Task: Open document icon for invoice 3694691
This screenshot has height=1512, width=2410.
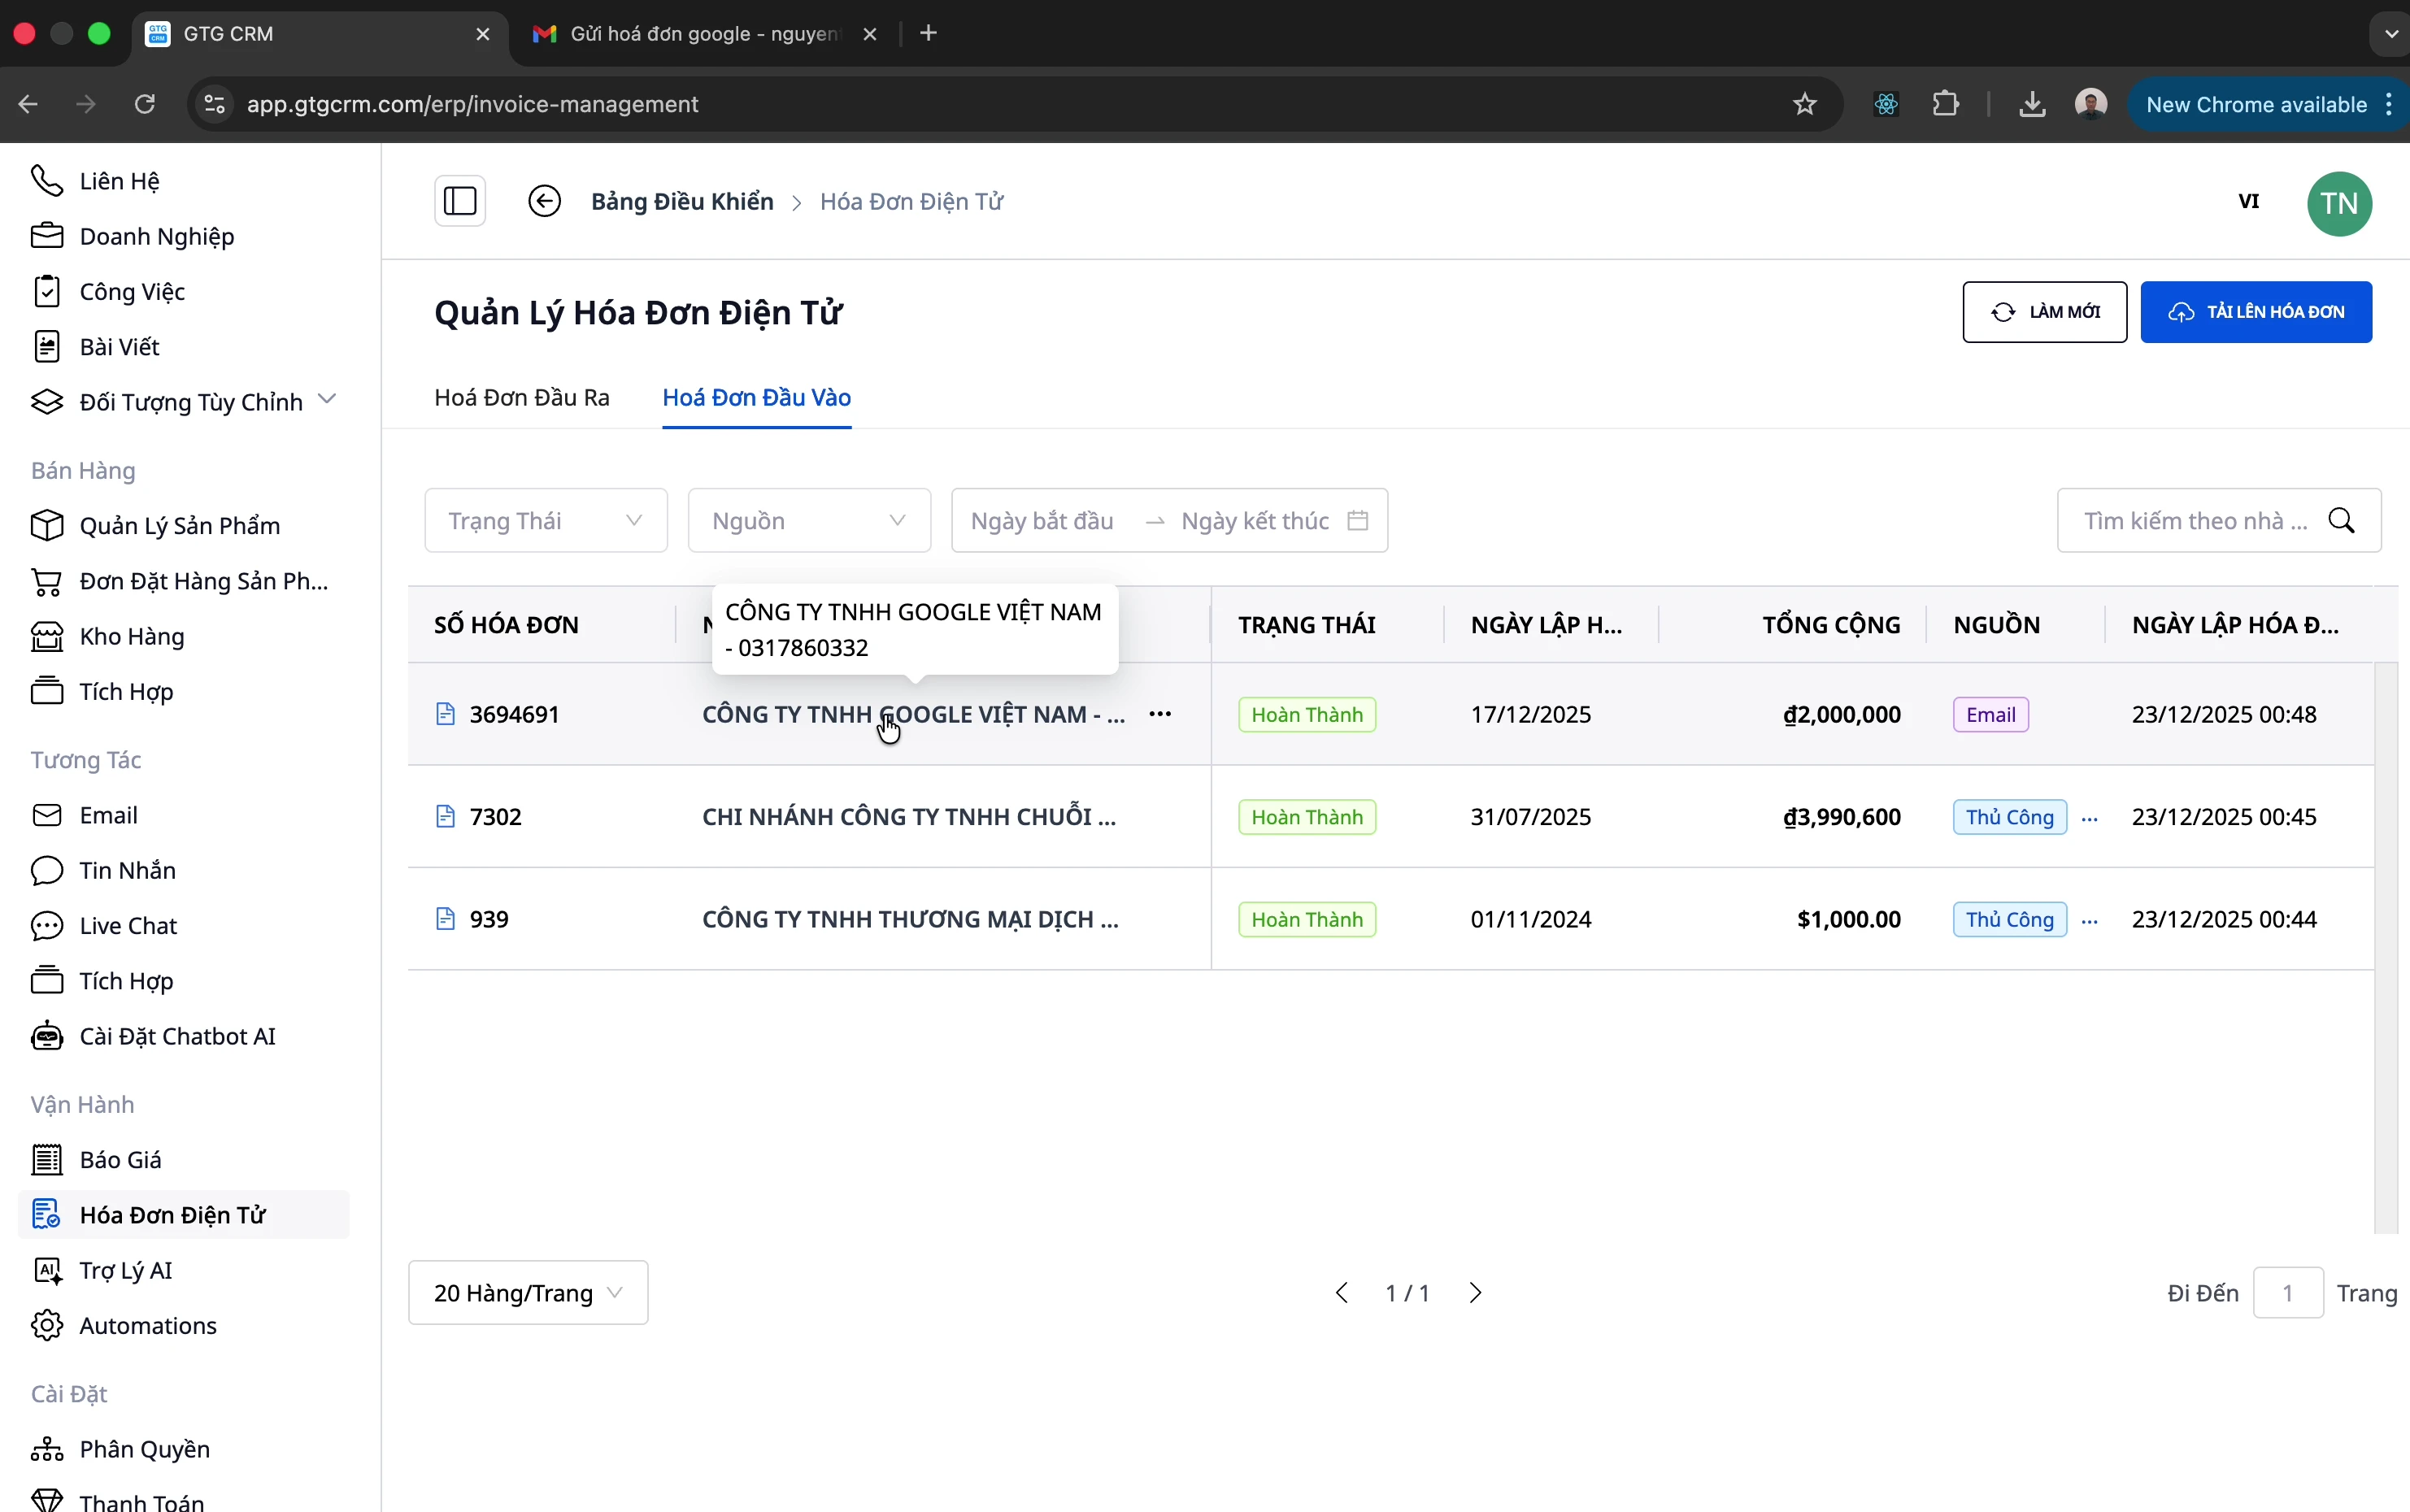Action: (446, 714)
